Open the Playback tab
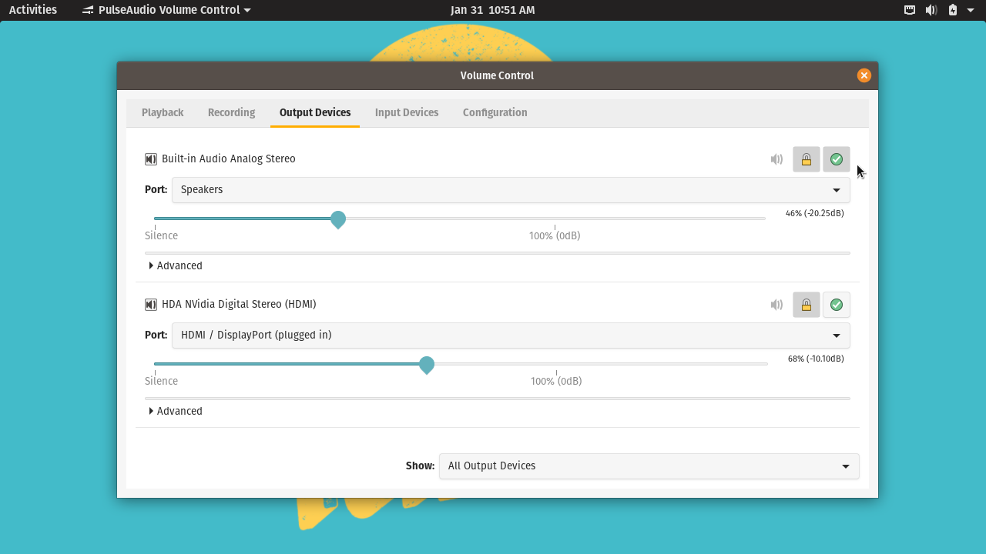Screen dimensions: 986x554 tap(162, 112)
